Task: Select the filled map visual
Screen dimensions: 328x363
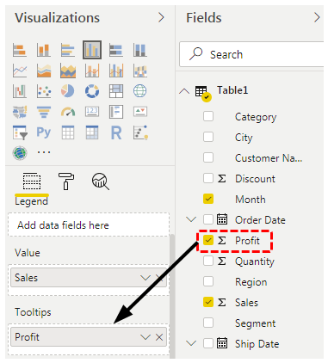Action: point(20,112)
